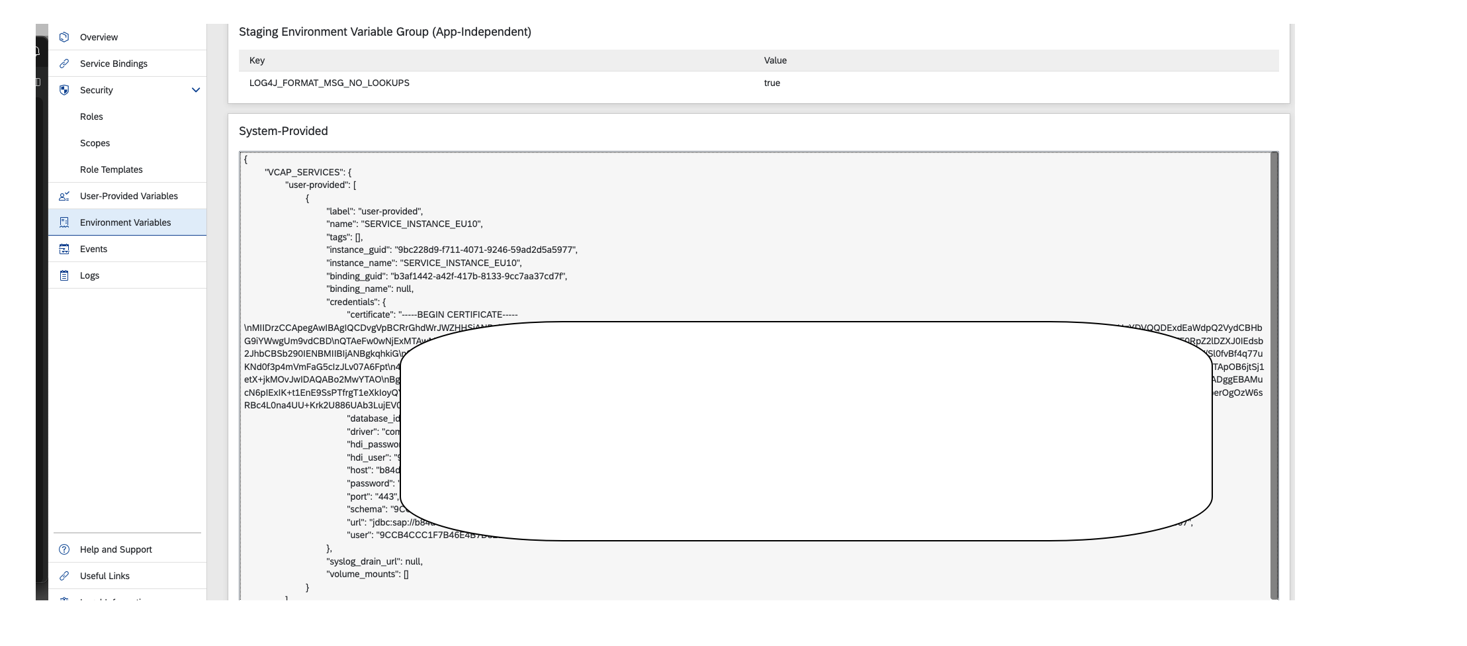
Task: Open Useful Links
Action: point(104,576)
